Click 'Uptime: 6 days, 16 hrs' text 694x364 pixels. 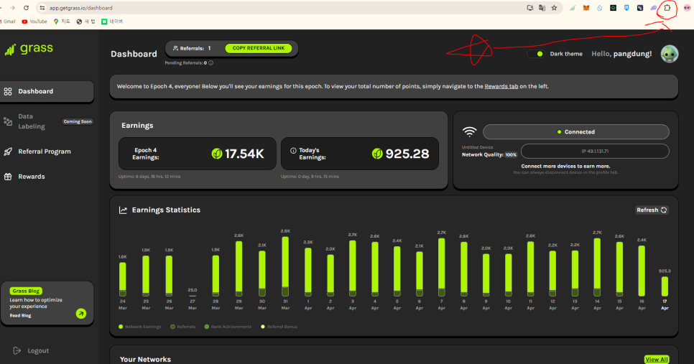tap(149, 177)
